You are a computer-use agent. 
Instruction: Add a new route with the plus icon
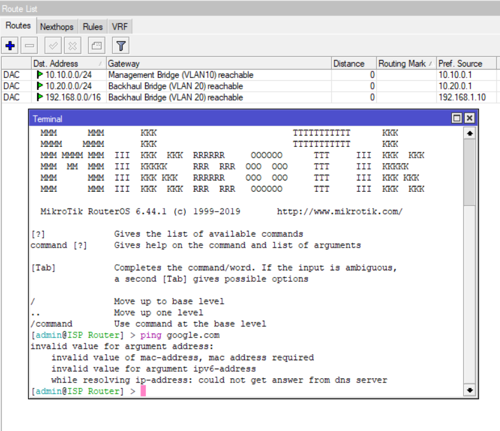pos(10,46)
